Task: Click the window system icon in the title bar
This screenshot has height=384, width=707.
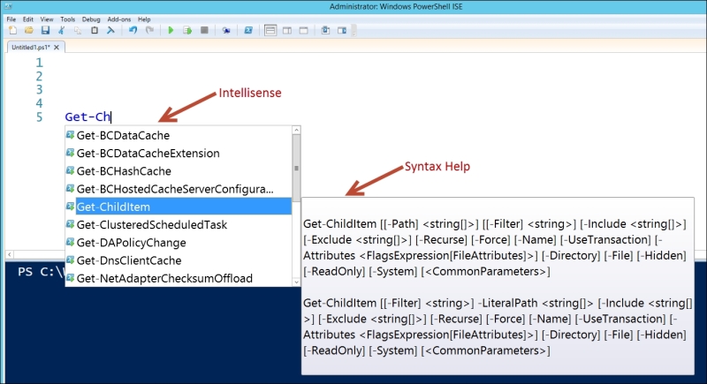Action: 8,6
